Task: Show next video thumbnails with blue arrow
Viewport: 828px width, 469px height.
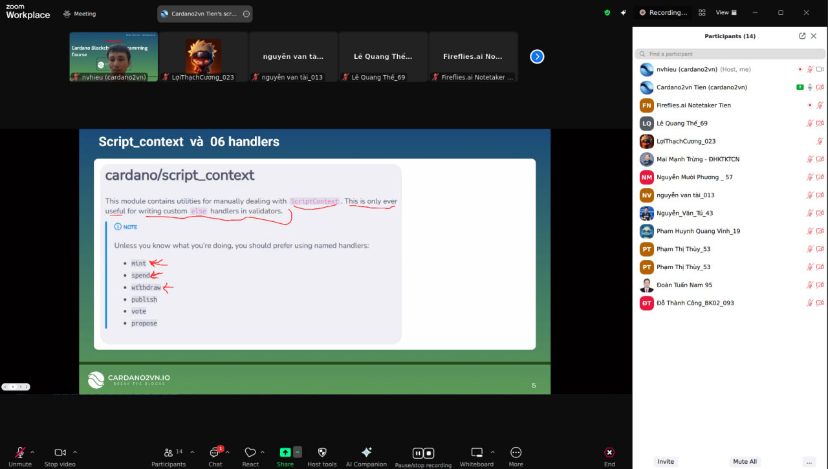Action: click(537, 56)
